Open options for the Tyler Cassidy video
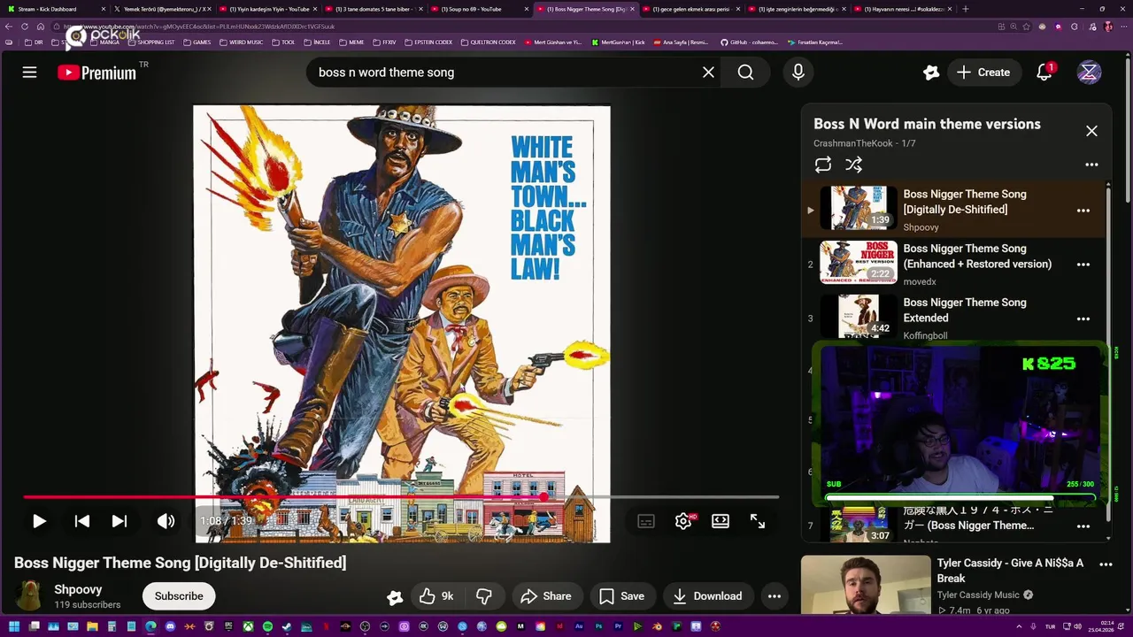Viewport: 1133px width, 637px height. 1106,564
